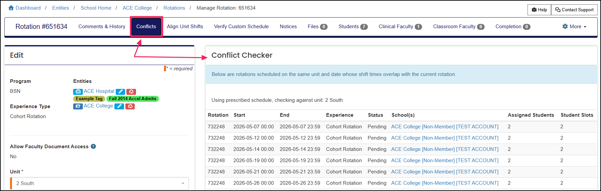Image resolution: width=601 pixels, height=191 pixels.
Task: Open the Classroom Faculty tab
Action: (x=459, y=27)
